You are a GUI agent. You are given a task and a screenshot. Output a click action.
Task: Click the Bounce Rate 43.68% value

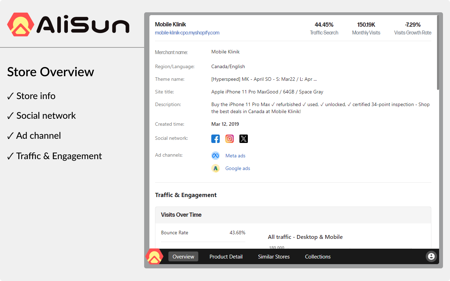(x=237, y=233)
